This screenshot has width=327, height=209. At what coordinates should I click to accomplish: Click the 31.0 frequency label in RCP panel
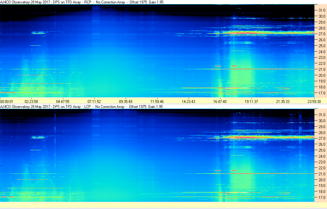(322, 10)
